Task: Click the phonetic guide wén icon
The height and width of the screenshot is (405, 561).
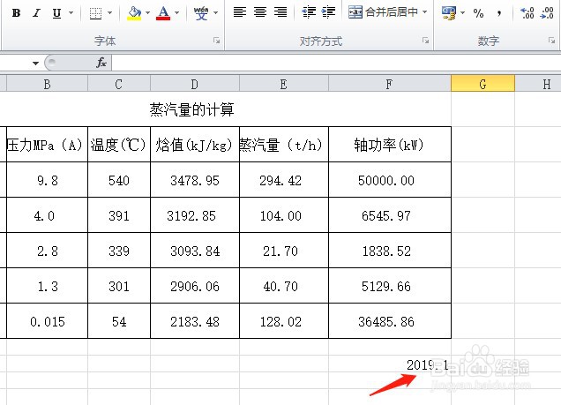Action: 201,13
